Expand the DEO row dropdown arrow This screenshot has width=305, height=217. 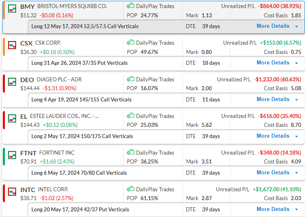click(x=297, y=100)
